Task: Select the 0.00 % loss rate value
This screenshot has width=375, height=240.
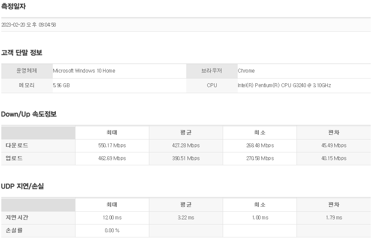Action: (x=112, y=231)
